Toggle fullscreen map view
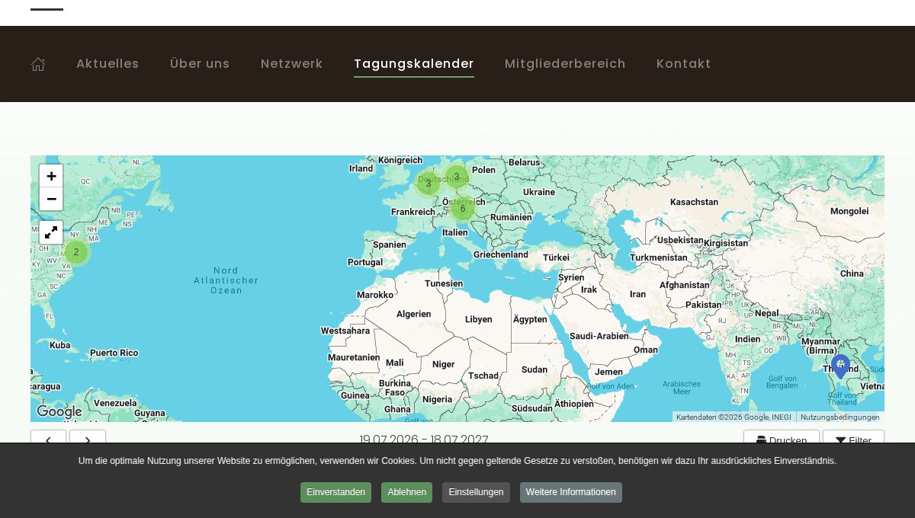This screenshot has height=518, width=915. 51,232
